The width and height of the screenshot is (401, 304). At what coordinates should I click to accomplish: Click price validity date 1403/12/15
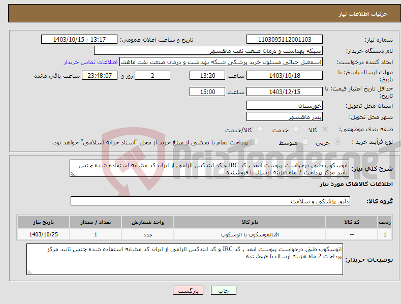tap(285, 92)
